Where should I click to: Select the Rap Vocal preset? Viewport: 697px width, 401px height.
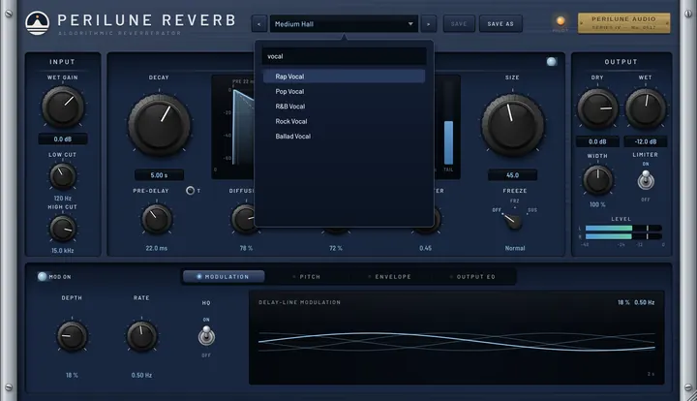344,77
